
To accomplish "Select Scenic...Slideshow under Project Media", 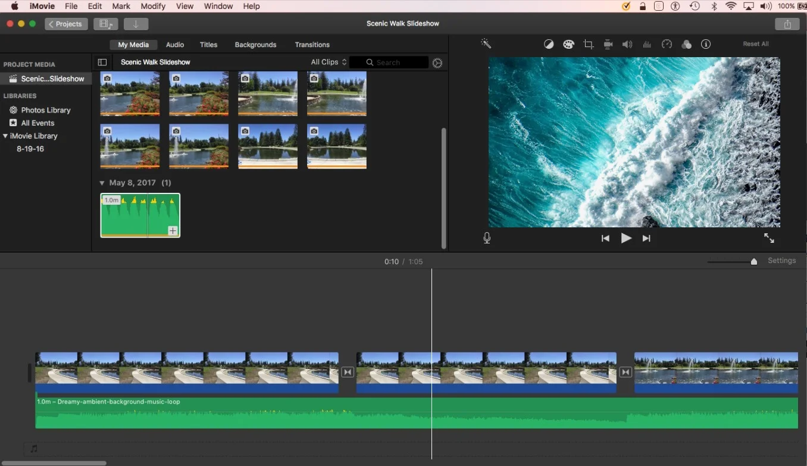I will tap(46, 79).
